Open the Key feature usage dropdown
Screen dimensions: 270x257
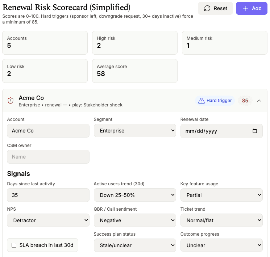point(221,195)
